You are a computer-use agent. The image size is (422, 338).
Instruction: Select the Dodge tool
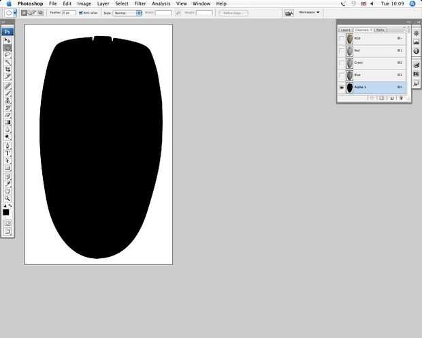pos(7,137)
